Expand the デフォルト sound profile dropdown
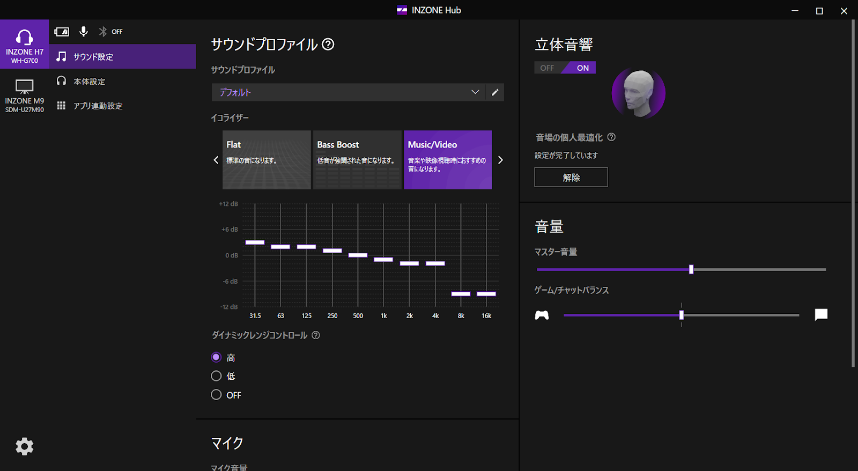858x471 pixels. point(349,92)
